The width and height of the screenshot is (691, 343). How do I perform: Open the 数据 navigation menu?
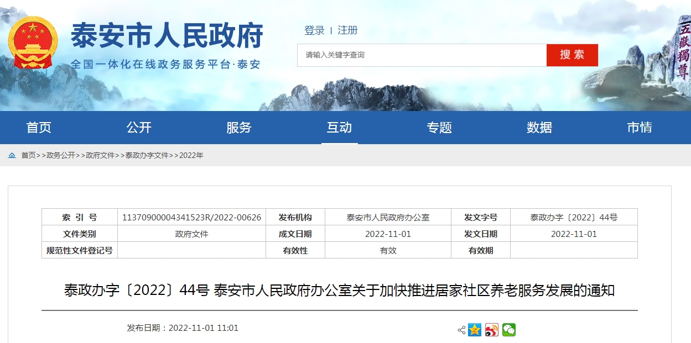539,127
